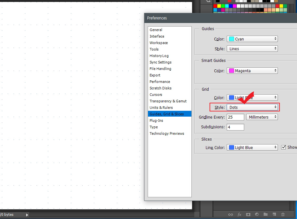The height and width of the screenshot is (219, 297).
Task: Pick the pure blue swatch in Swatches panel
Action: (231, 6)
